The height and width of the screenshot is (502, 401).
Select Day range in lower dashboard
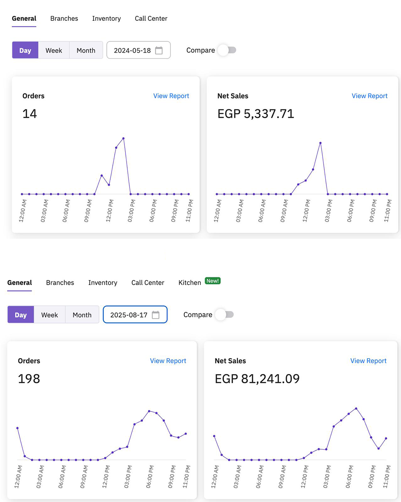(x=21, y=315)
